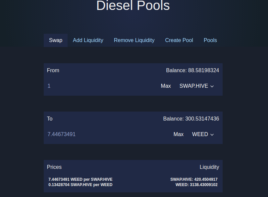Click the Prices heading
Viewport: 268px width, 197px height.
pos(54,167)
